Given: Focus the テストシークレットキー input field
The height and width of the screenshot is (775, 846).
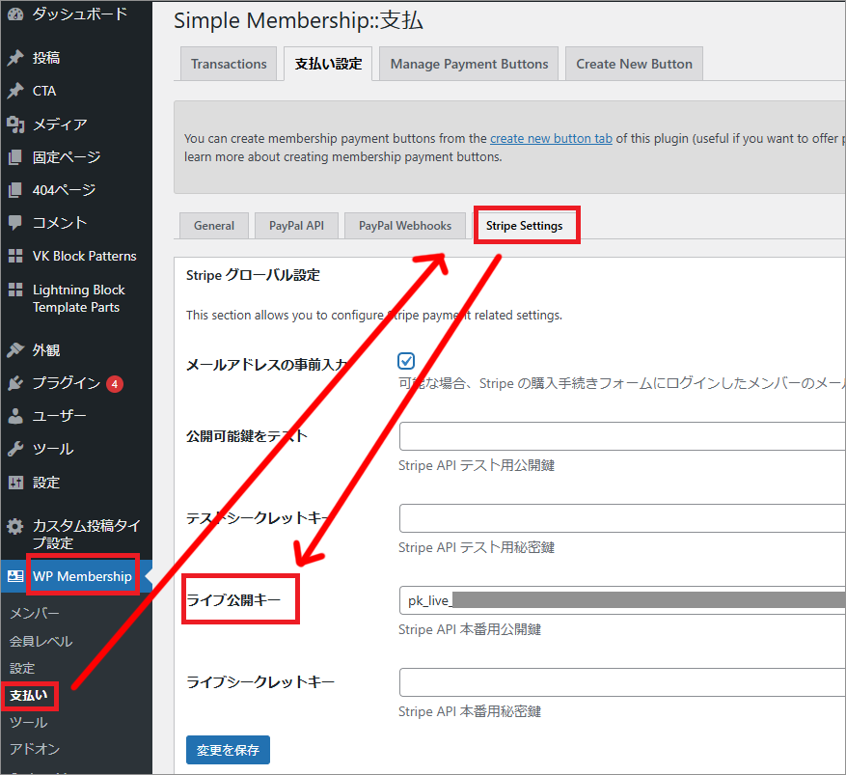Looking at the screenshot, I should 622,518.
